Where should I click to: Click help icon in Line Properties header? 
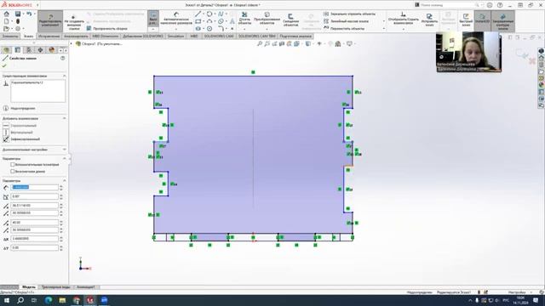pyautogui.click(x=63, y=59)
